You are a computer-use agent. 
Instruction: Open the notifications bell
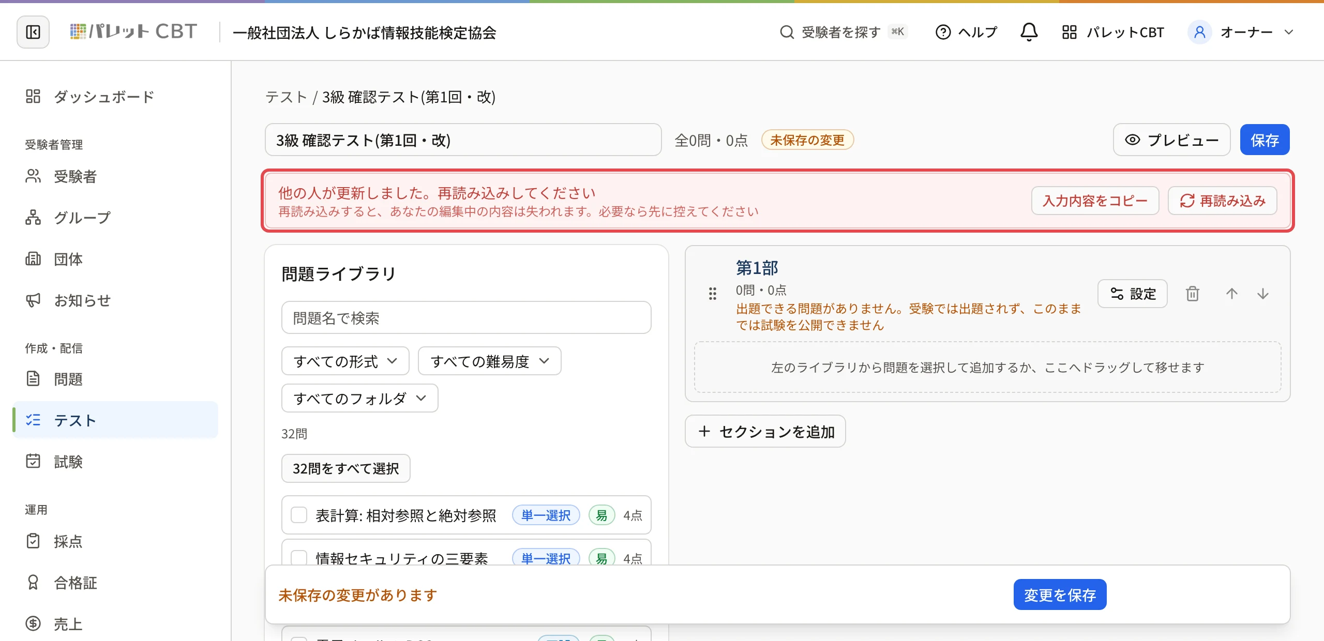click(1029, 32)
